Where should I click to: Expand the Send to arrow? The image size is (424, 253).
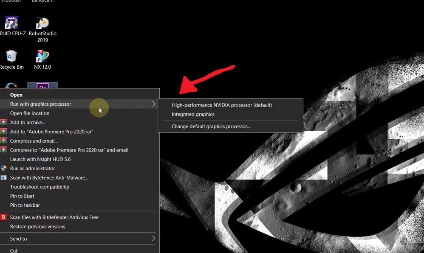154,239
